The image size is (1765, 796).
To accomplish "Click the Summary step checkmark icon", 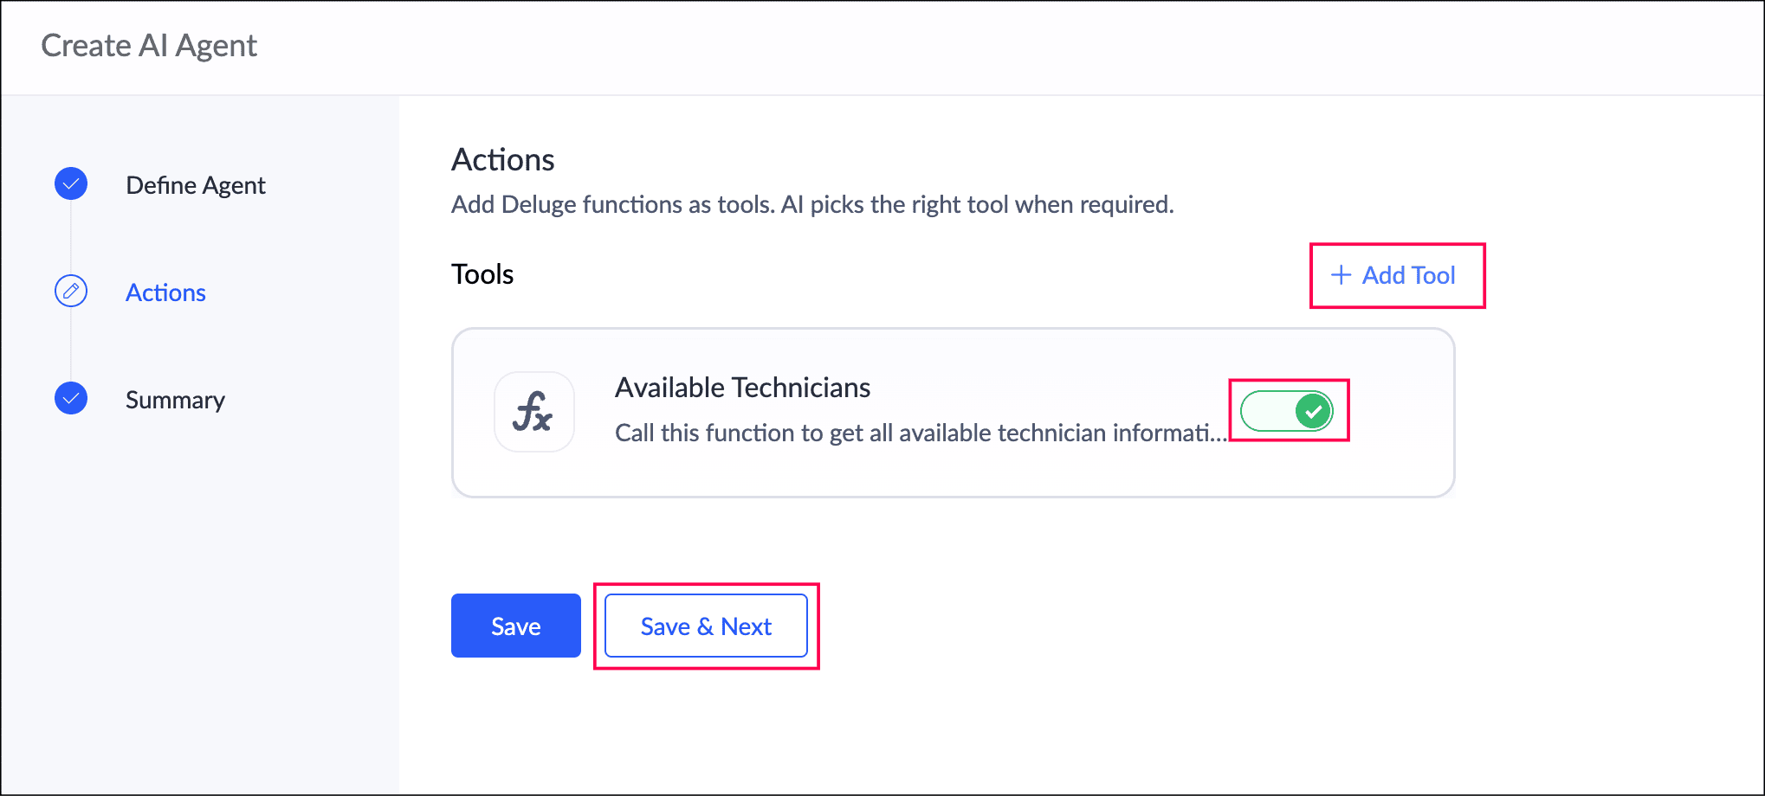I will pos(71,399).
